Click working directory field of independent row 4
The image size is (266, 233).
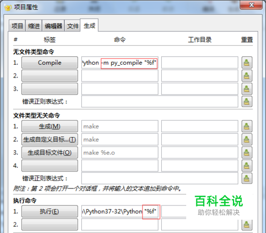(x=199, y=166)
